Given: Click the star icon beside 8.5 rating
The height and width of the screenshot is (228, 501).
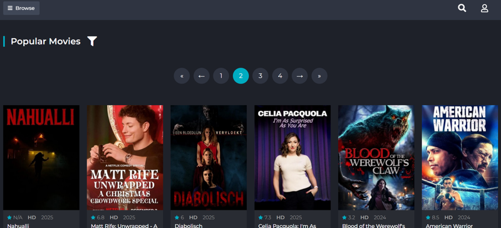Looking at the screenshot, I should click(x=428, y=217).
